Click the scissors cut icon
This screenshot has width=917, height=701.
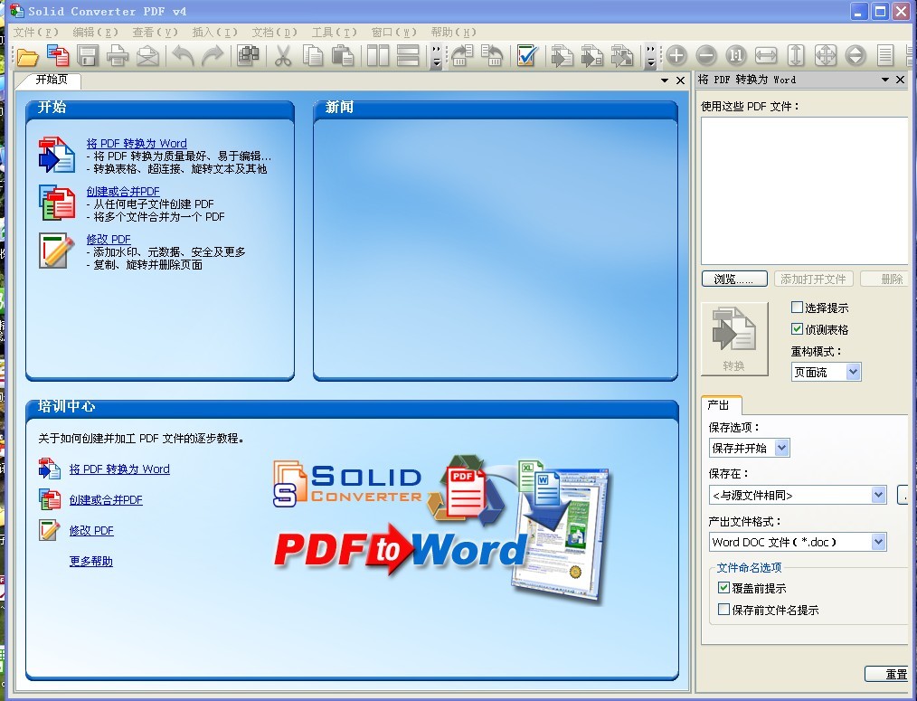point(283,56)
